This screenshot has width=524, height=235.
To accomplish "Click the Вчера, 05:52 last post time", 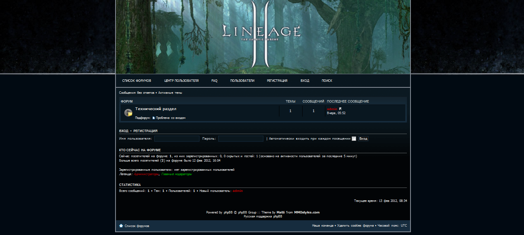I will click(336, 113).
